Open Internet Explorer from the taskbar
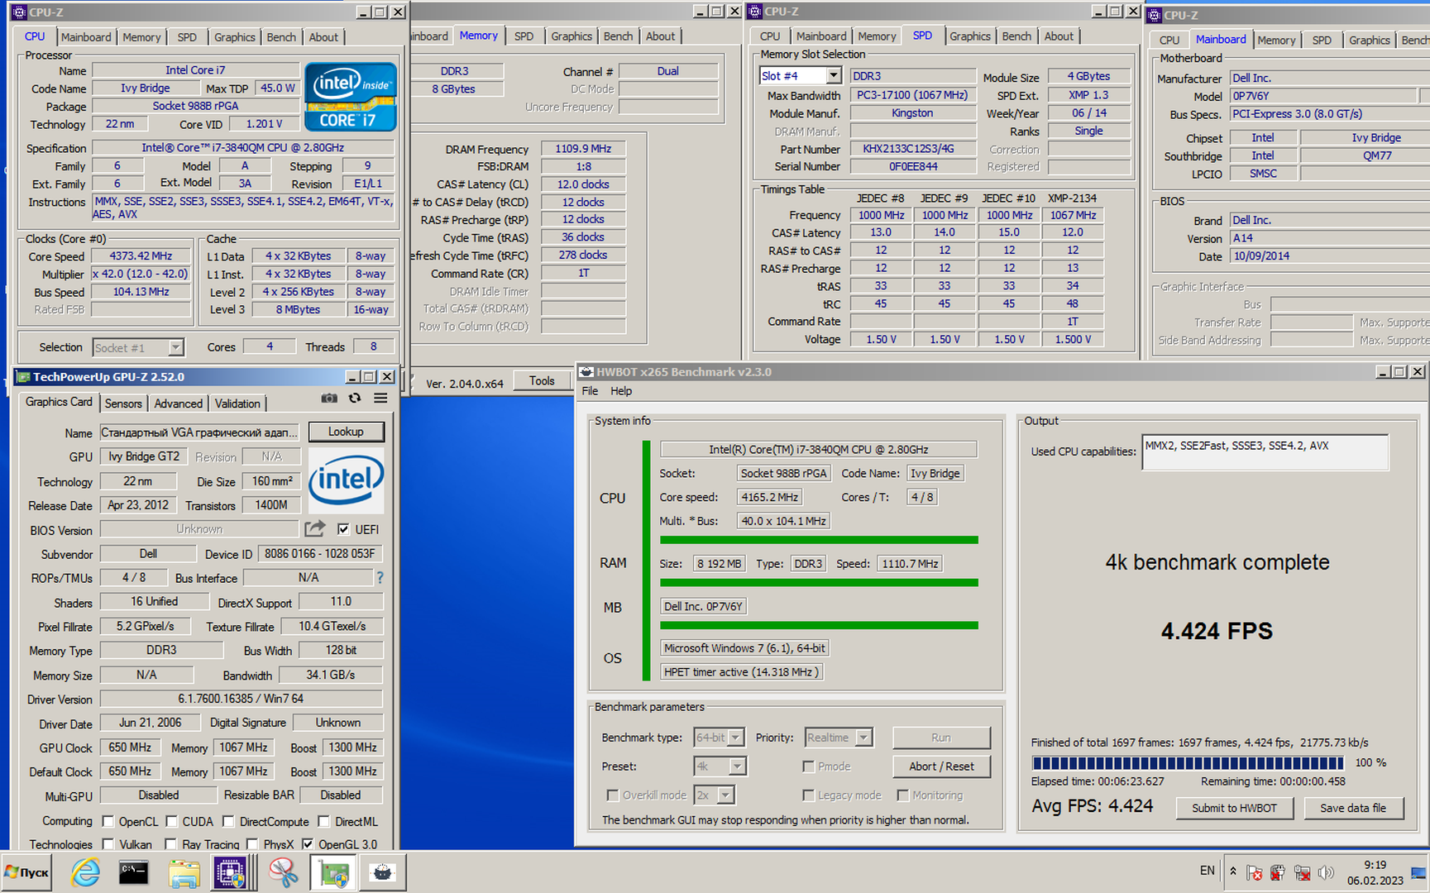This screenshot has width=1430, height=893. [85, 872]
